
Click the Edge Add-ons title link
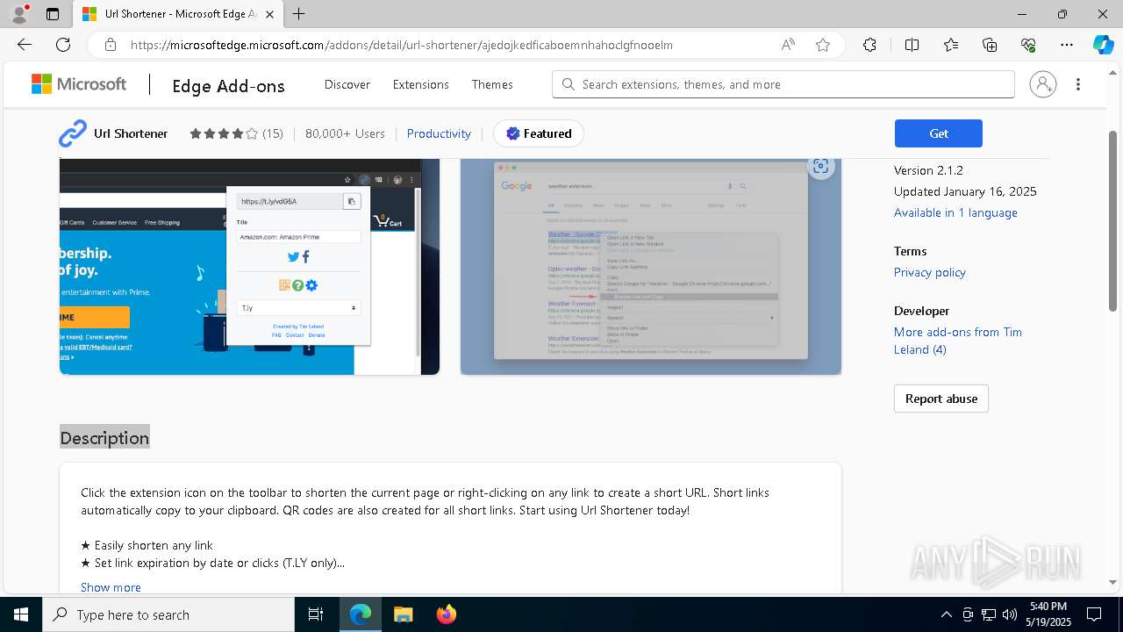[x=228, y=85]
